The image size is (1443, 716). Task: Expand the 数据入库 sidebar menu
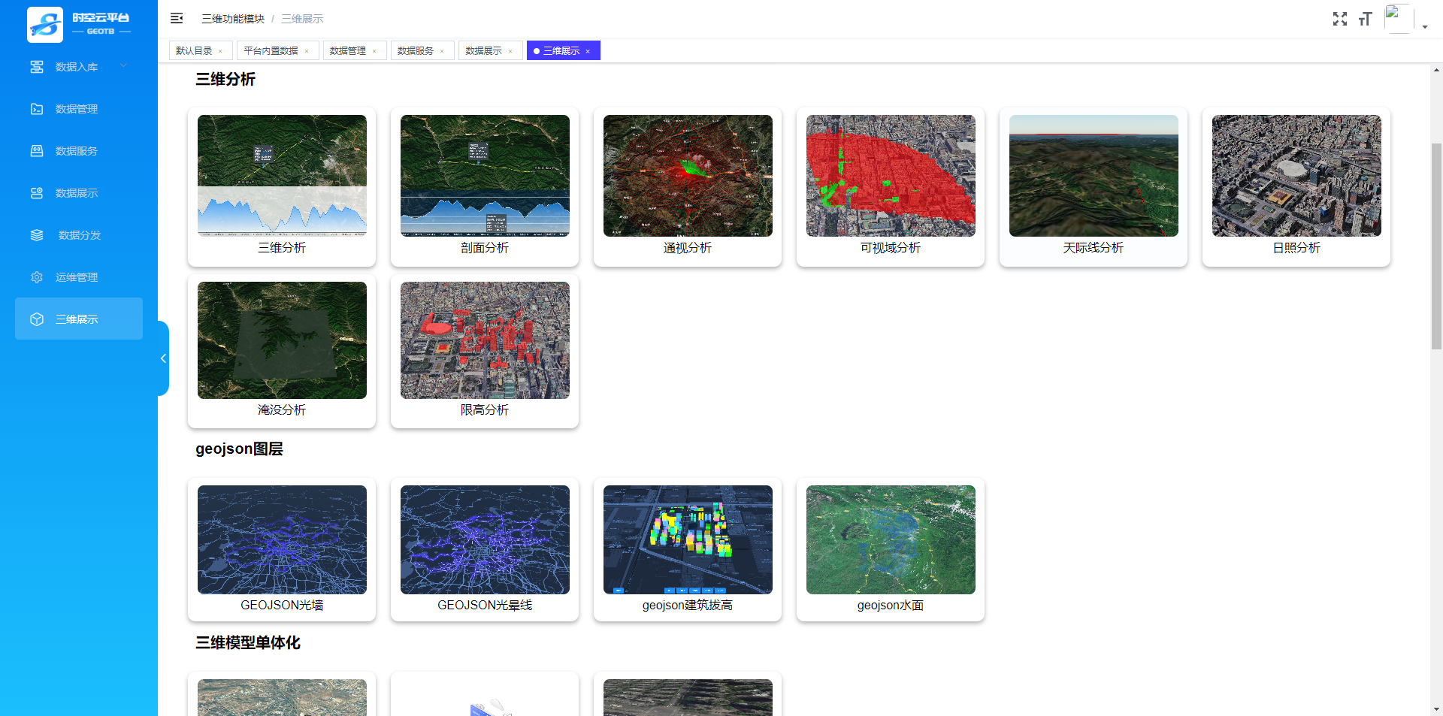(78, 67)
